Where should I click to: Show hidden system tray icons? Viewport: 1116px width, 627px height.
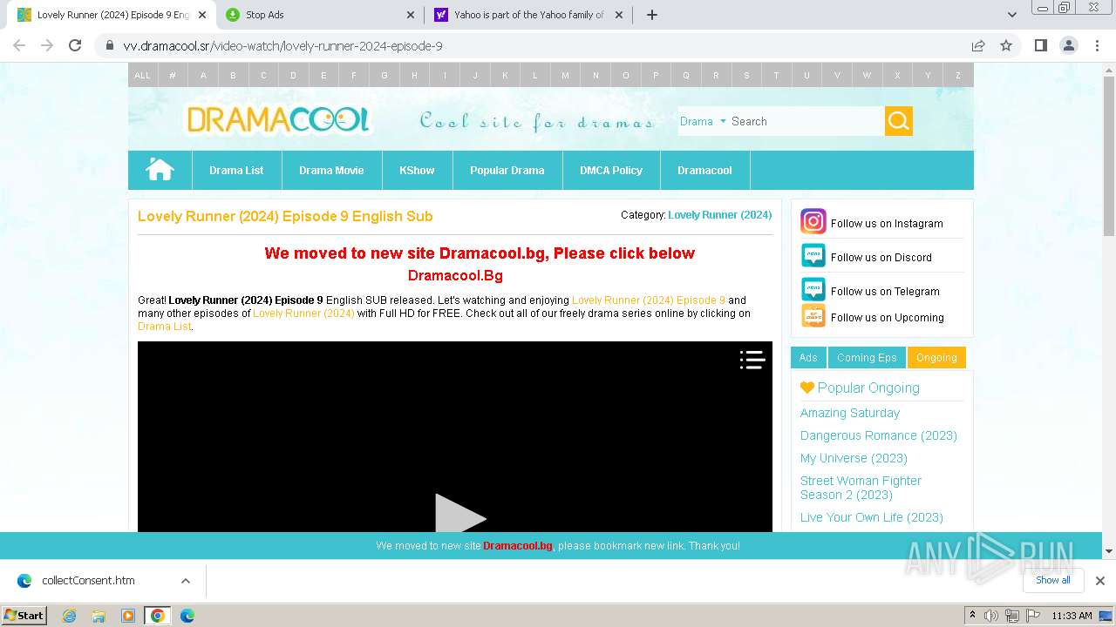[972, 616]
